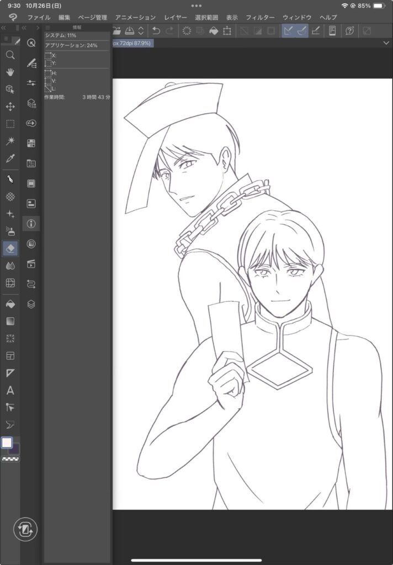Image resolution: width=393 pixels, height=565 pixels.
Task: Select the white main color swatch
Action: pyautogui.click(x=7, y=443)
